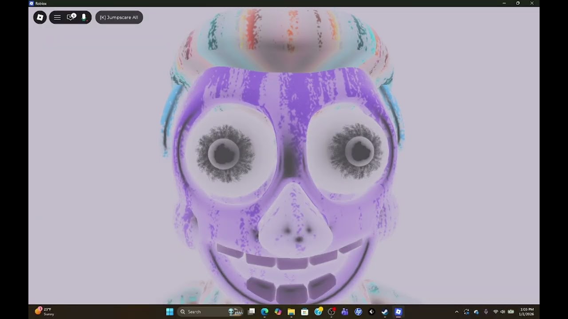Launch Microsoft Edge from the taskbar
Screen dimensions: 568x319
pos(264,312)
